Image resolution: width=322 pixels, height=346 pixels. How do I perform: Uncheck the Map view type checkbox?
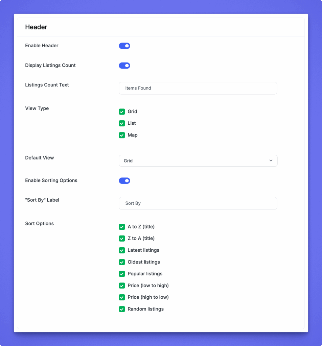point(122,135)
